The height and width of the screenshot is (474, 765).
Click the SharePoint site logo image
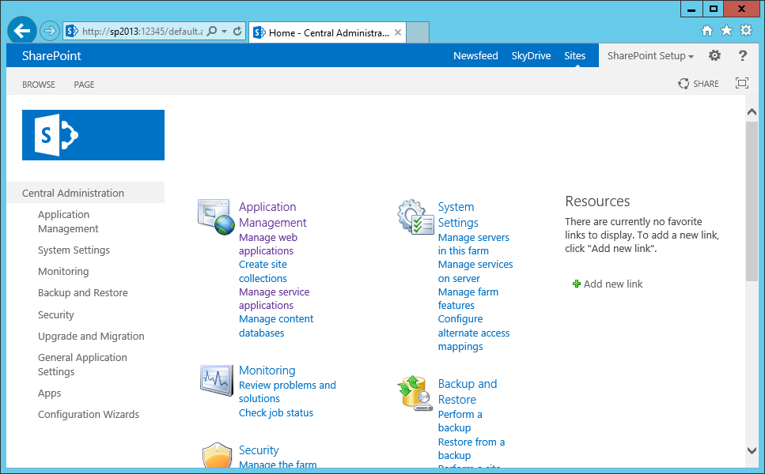point(93,135)
